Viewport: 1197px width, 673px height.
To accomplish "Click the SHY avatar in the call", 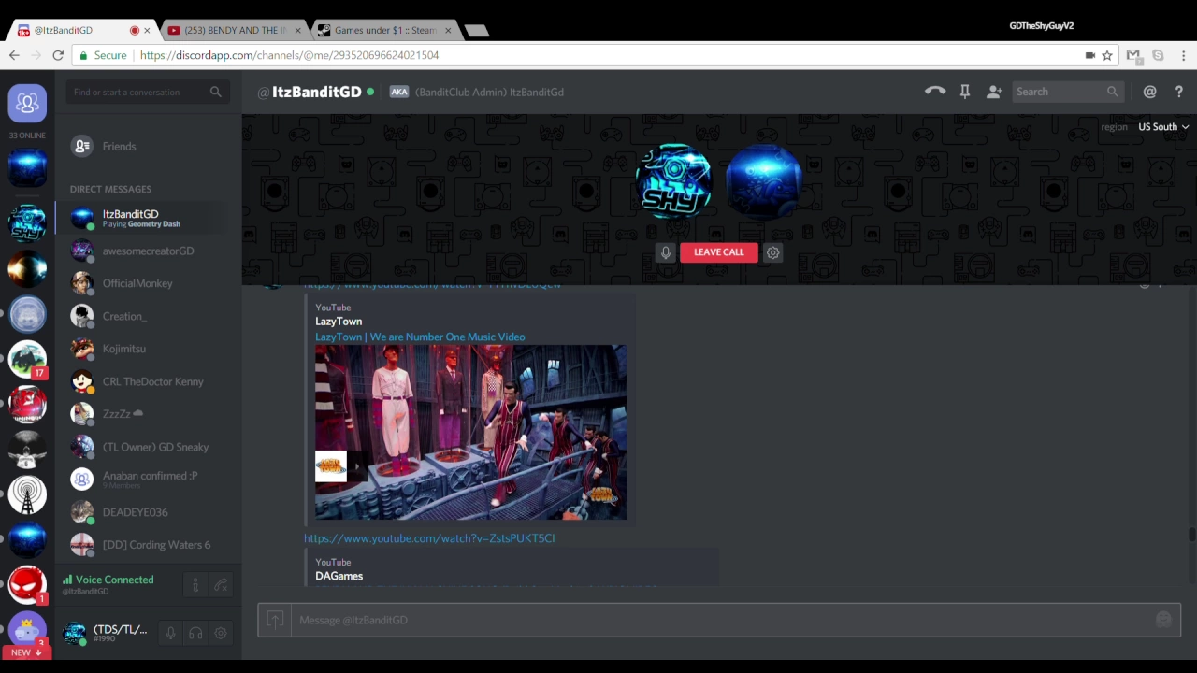I will [673, 180].
